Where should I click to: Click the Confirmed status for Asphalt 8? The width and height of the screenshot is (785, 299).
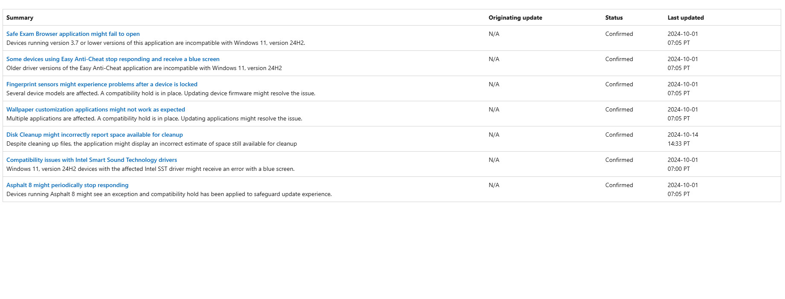(x=619, y=185)
